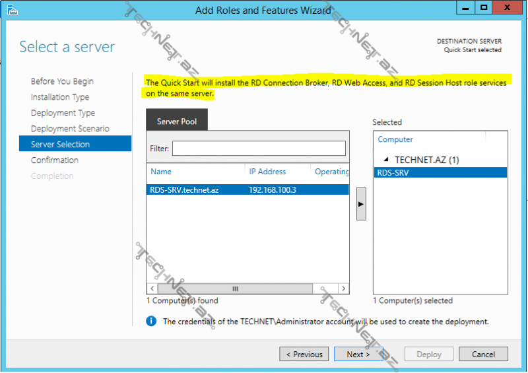528x373 pixels.
Task: Click the right-arrow add server button
Action: (x=361, y=204)
